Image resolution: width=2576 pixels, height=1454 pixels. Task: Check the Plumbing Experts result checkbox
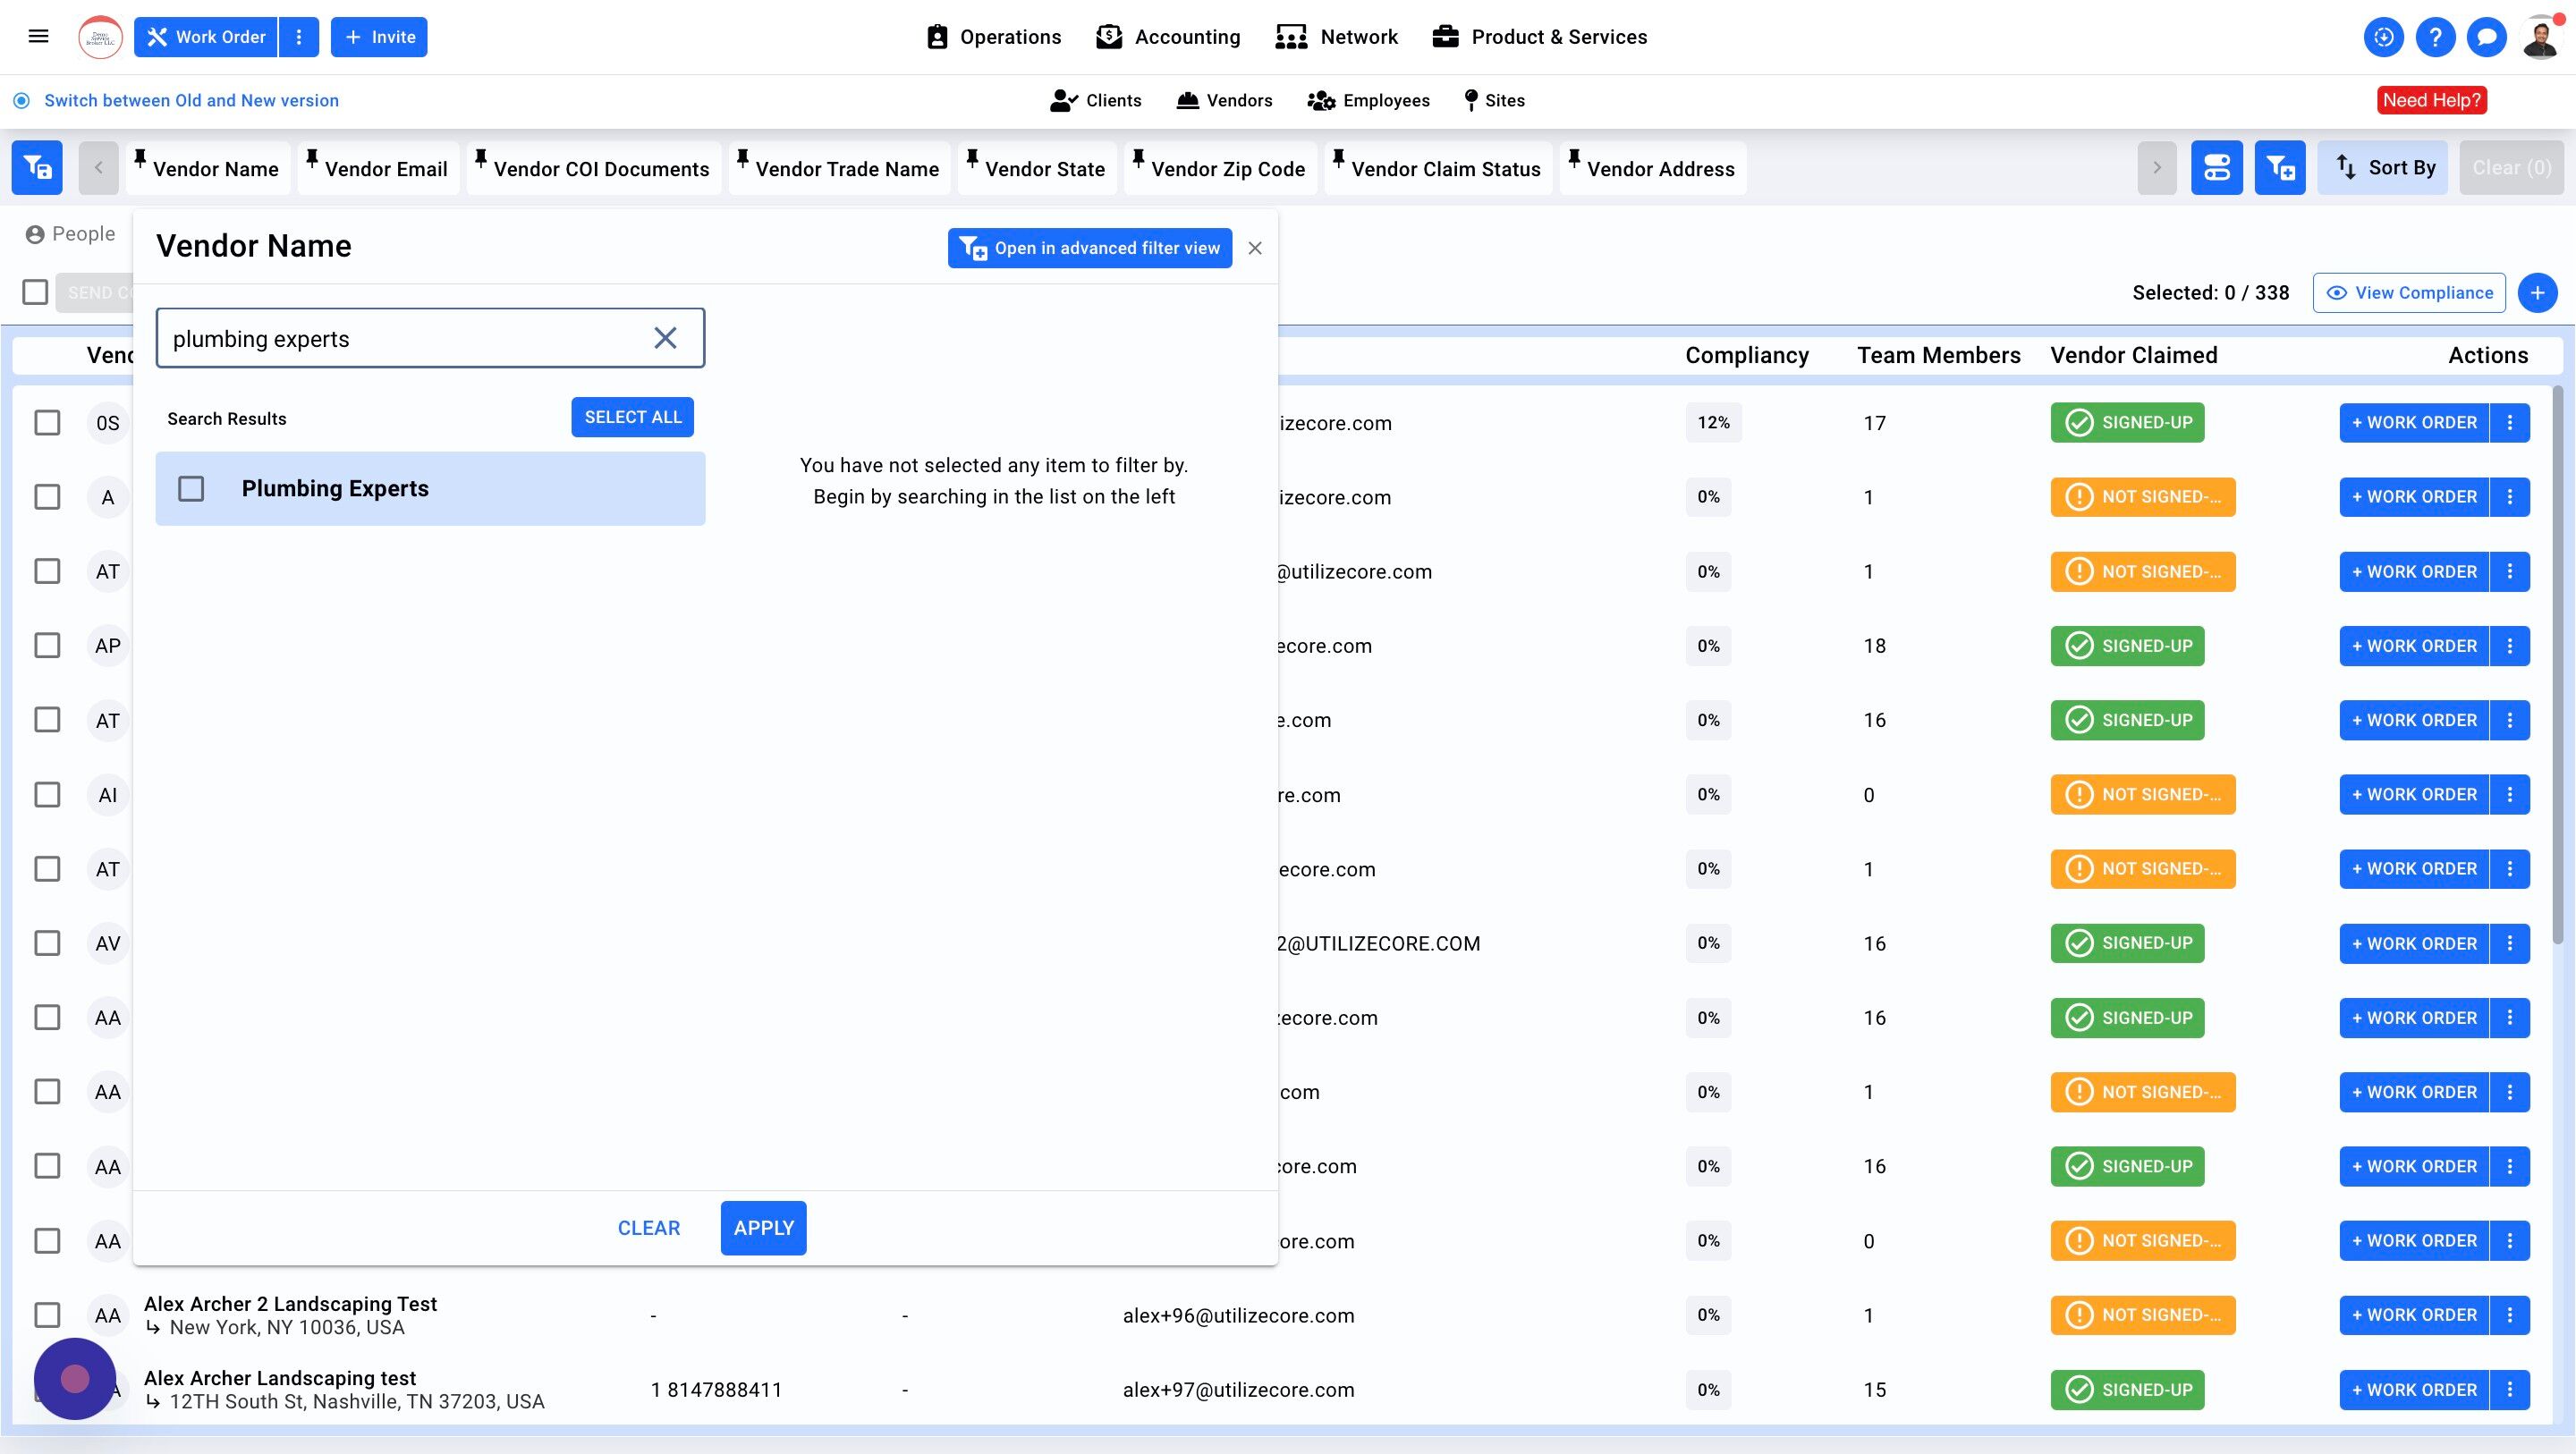click(x=191, y=489)
